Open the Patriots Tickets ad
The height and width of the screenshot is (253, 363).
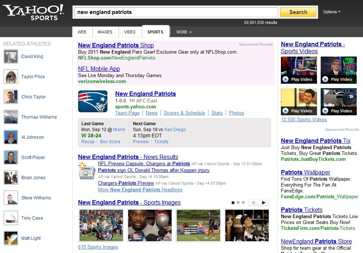[x=302, y=210]
